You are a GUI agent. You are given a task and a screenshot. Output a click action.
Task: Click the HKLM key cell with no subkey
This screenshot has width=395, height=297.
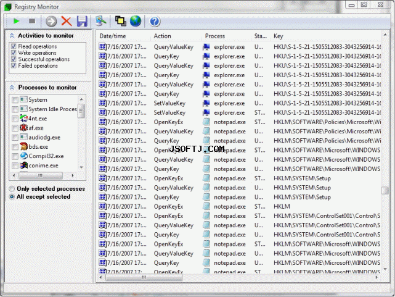[x=282, y=206]
